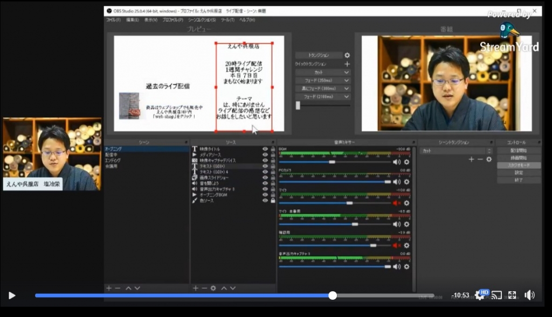Viewport: 552px width, 317px height.
Task: Unmute the マイク audio channel
Action: pyautogui.click(x=397, y=203)
